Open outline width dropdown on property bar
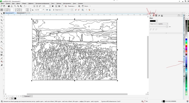189x103 pixels. (62, 10)
